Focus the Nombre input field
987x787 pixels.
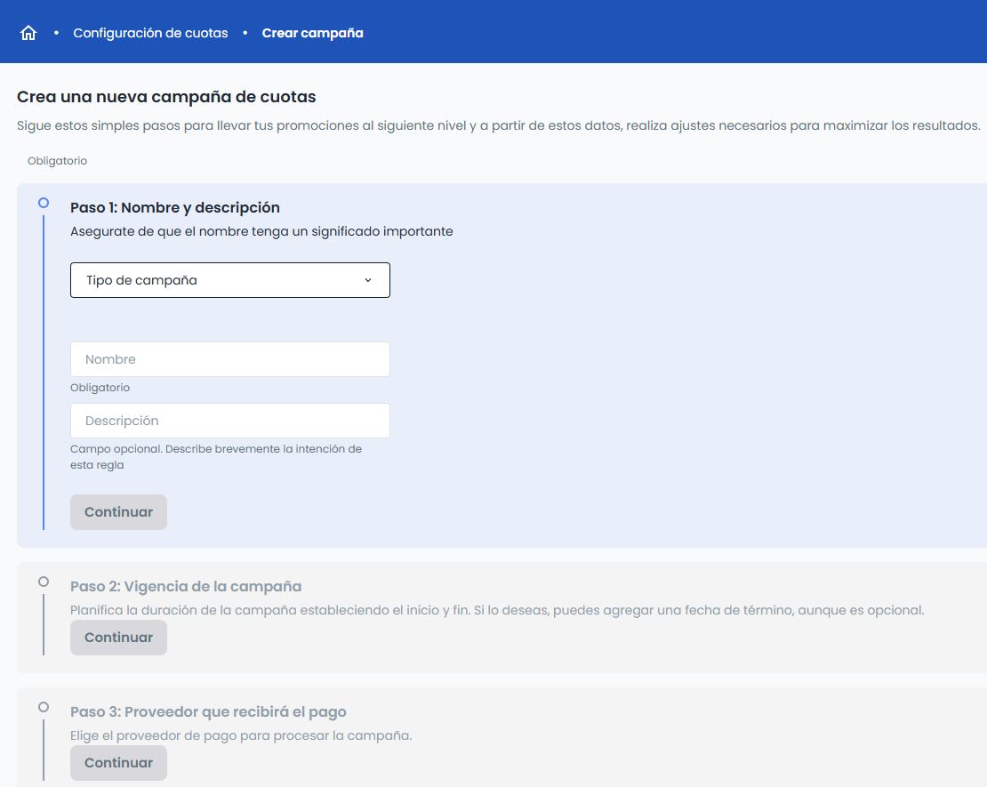point(229,359)
